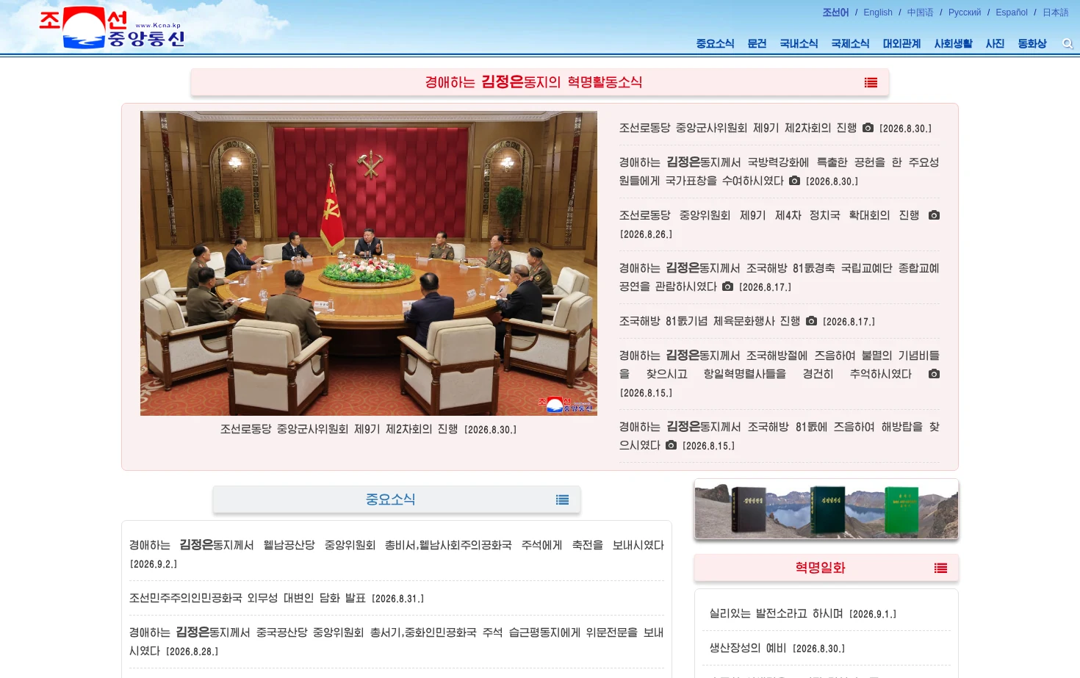
Task: Open article 습근평동지에게 위문전문 2026.8.28
Action: [x=397, y=641]
